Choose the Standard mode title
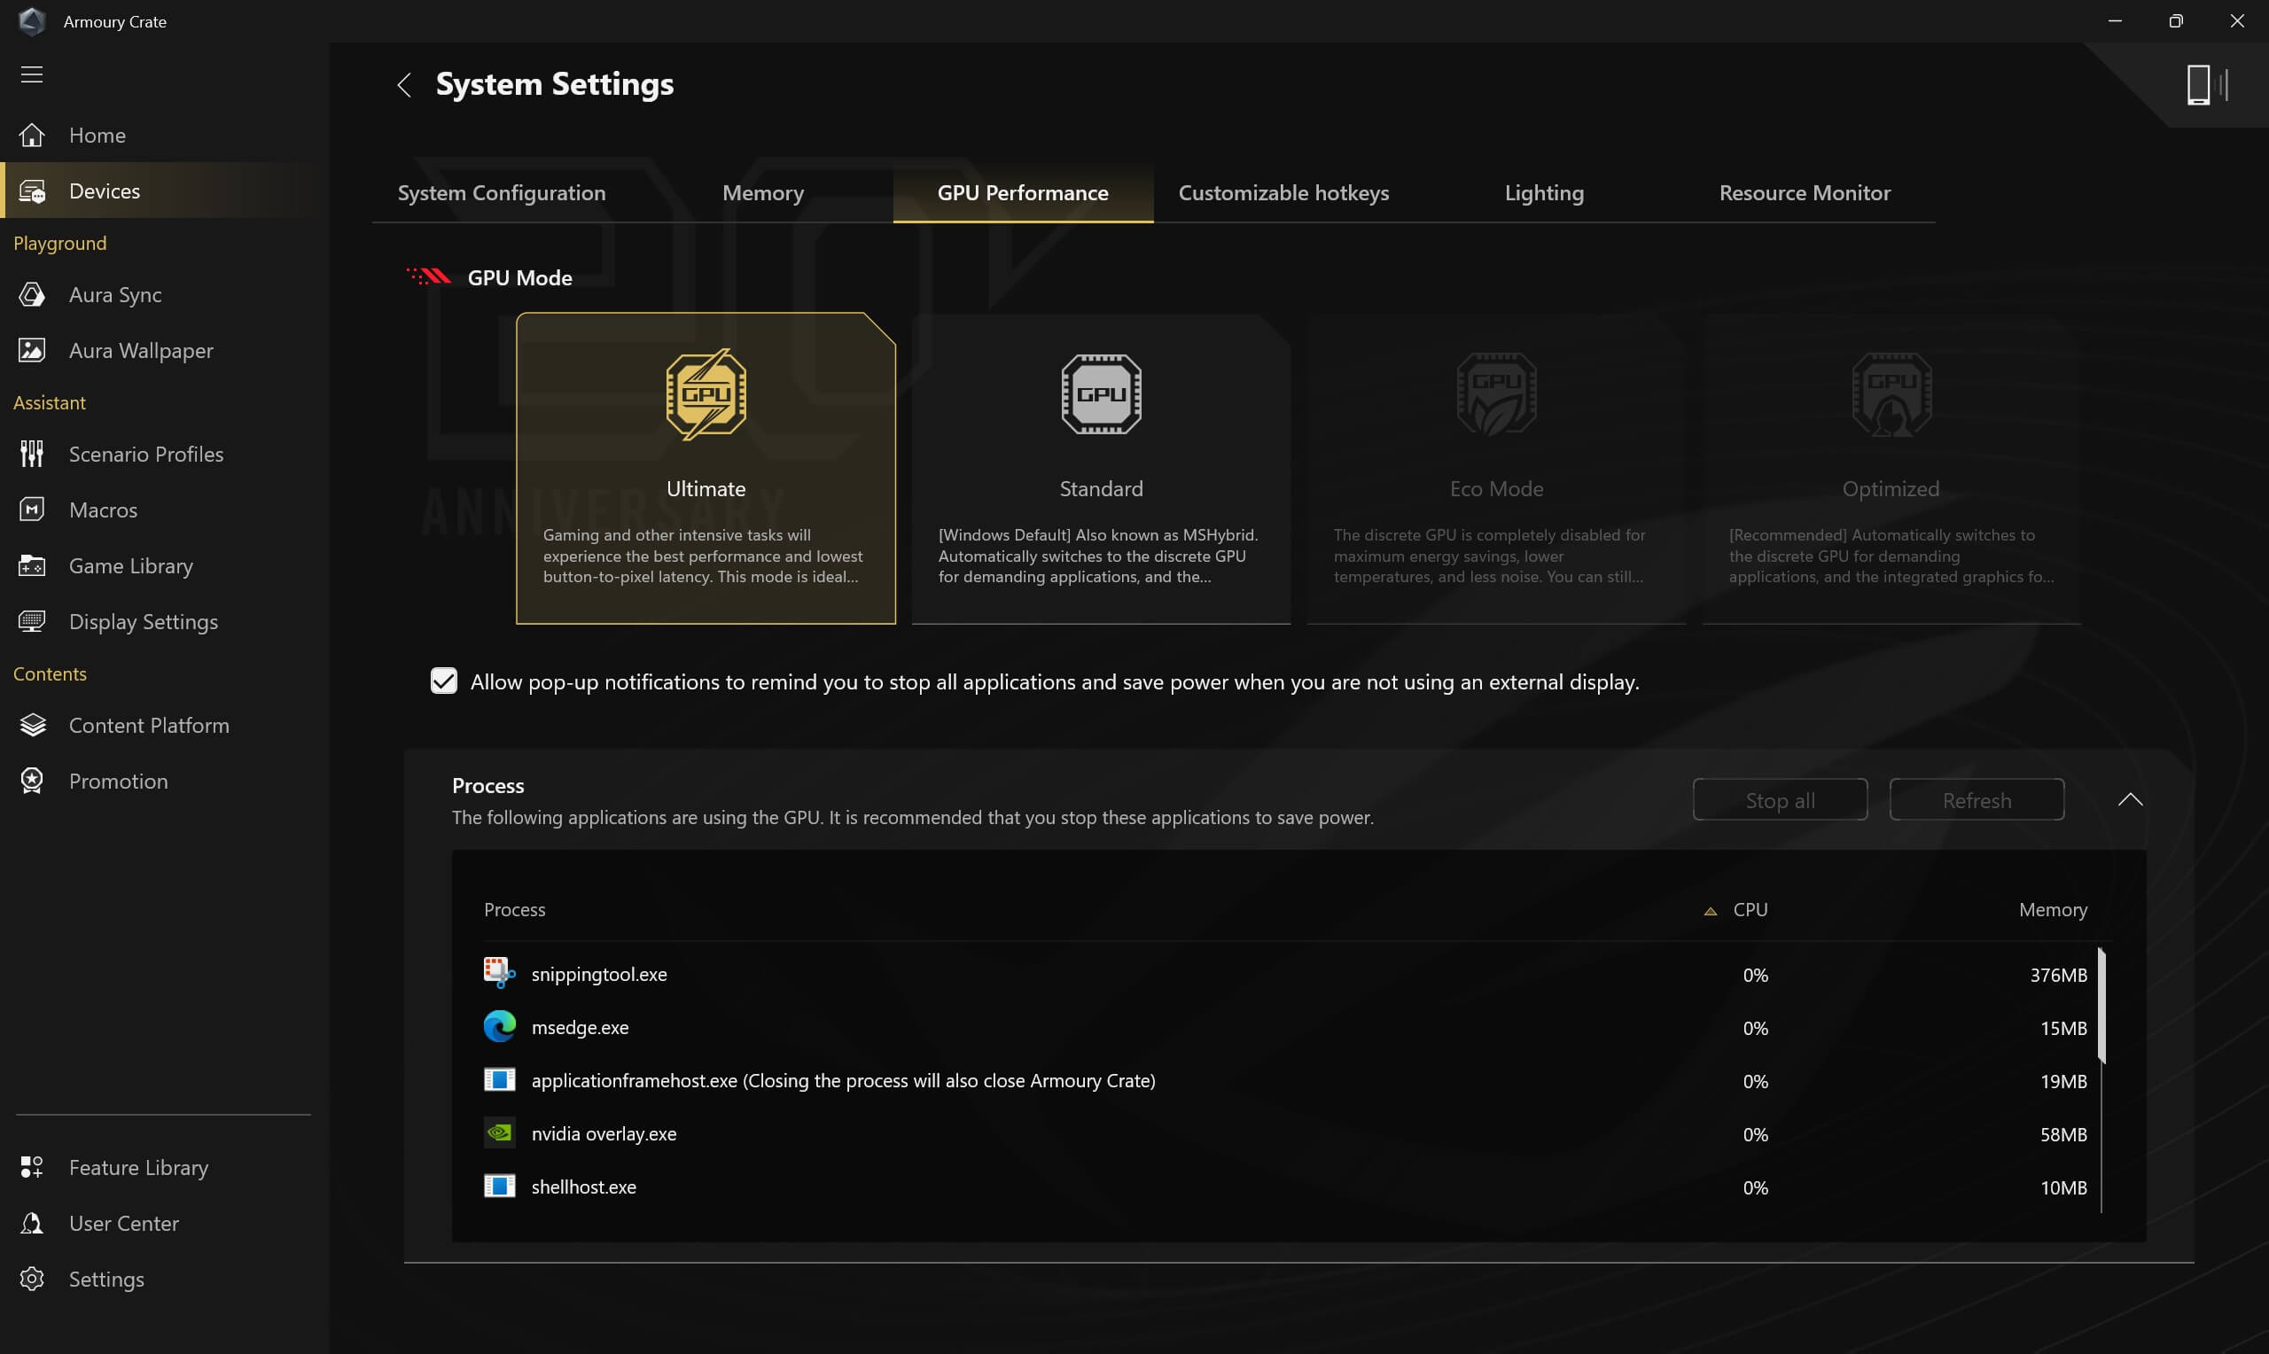The image size is (2269, 1354). (x=1101, y=489)
